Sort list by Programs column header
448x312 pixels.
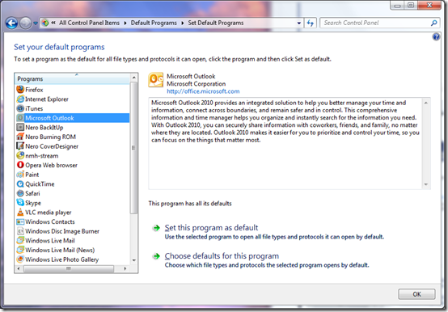click(x=73, y=78)
